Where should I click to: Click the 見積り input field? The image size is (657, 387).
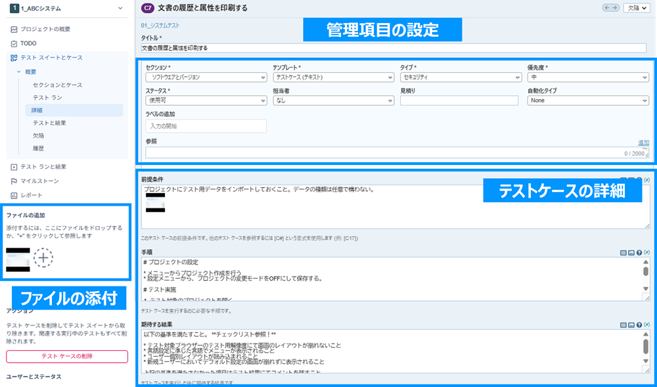click(459, 101)
